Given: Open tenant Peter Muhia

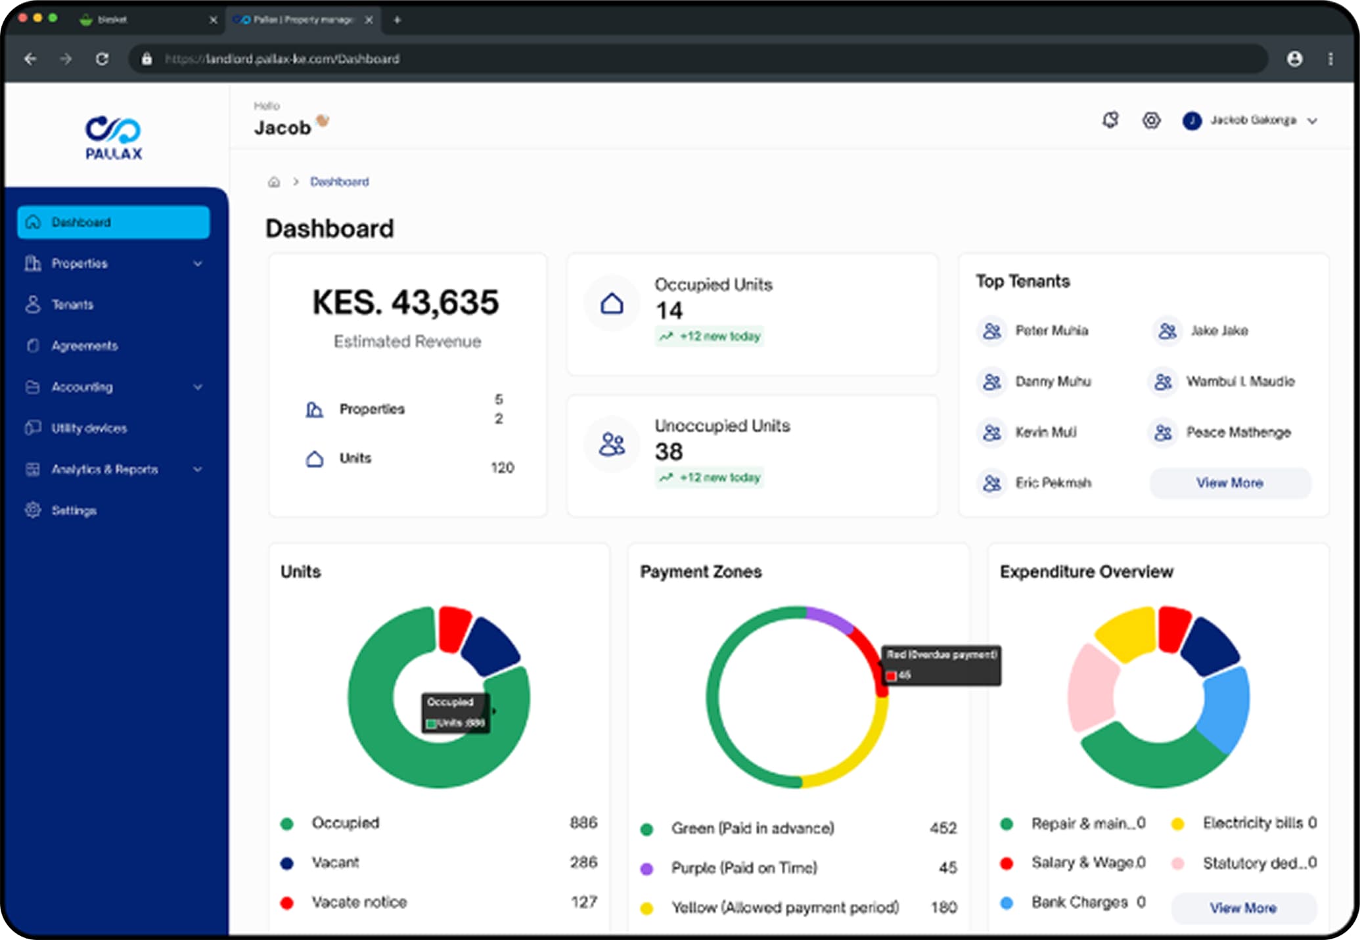Looking at the screenshot, I should (1052, 330).
